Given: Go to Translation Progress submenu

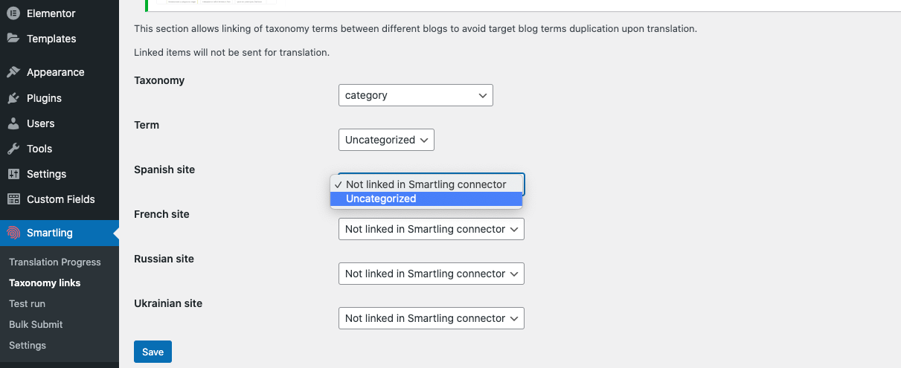Looking at the screenshot, I should tap(55, 262).
